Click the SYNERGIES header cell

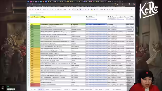point(78,24)
